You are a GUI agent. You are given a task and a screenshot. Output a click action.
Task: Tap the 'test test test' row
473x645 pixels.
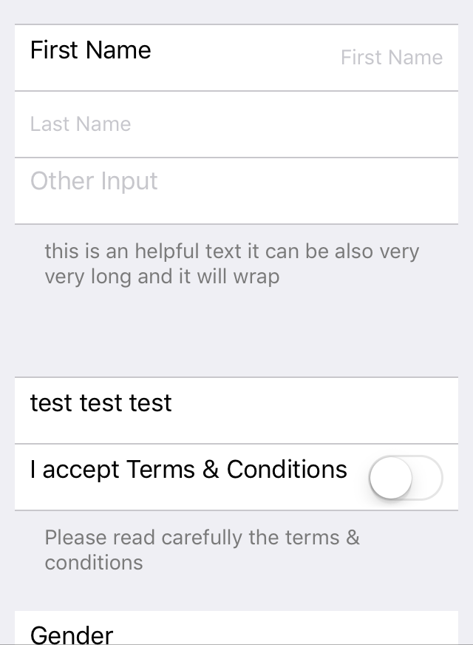point(236,411)
